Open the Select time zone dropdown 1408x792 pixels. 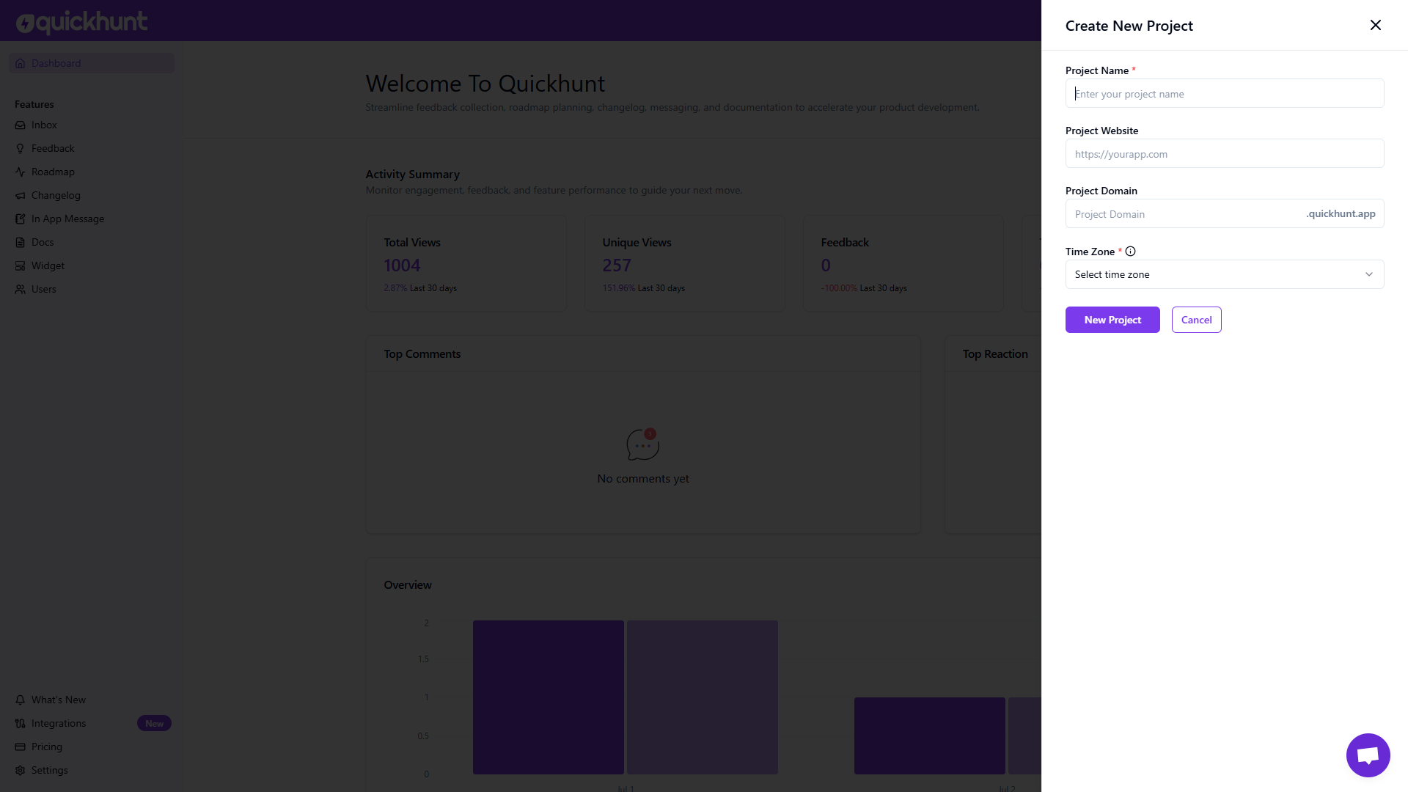click(x=1225, y=274)
